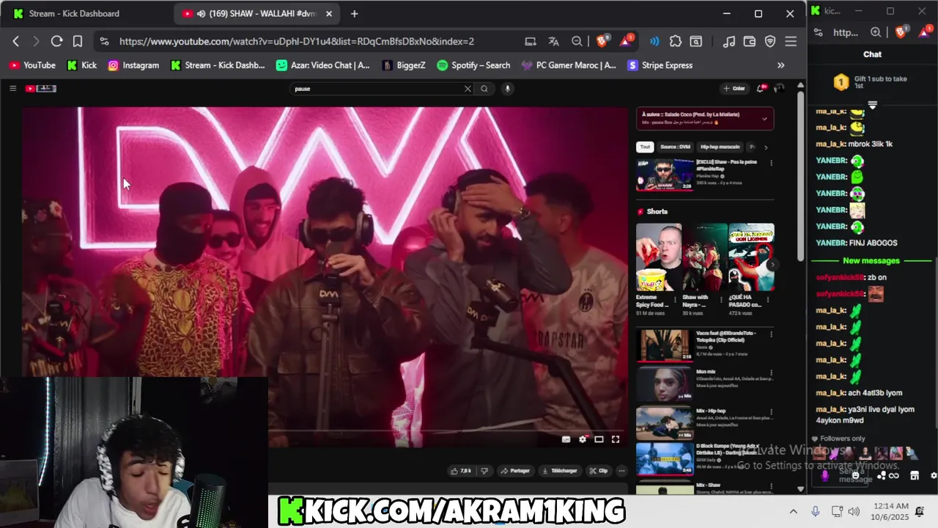938x528 pixels.
Task: Go back to the previous browser page
Action: [16, 41]
